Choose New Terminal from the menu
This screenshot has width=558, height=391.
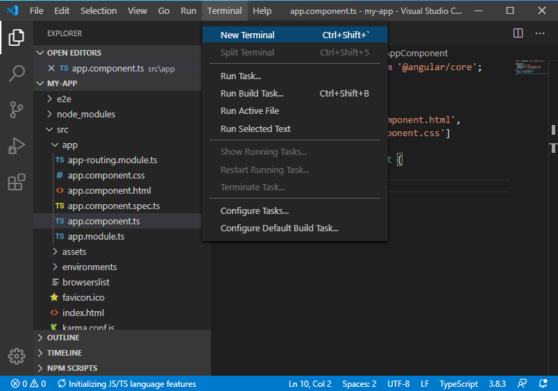pos(295,35)
